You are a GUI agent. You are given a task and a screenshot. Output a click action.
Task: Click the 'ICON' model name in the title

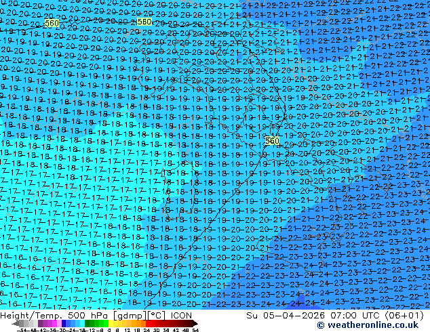tap(181, 316)
